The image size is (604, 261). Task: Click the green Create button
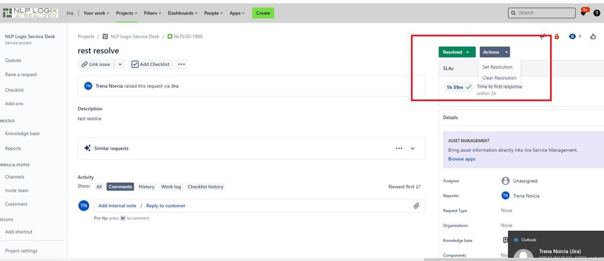point(263,13)
